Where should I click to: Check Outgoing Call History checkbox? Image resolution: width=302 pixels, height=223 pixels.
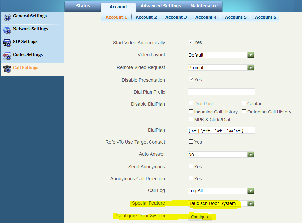click(x=244, y=111)
